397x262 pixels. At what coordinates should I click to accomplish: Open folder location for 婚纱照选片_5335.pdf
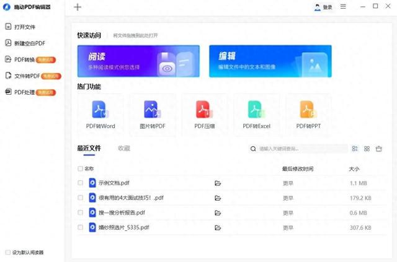click(x=218, y=228)
